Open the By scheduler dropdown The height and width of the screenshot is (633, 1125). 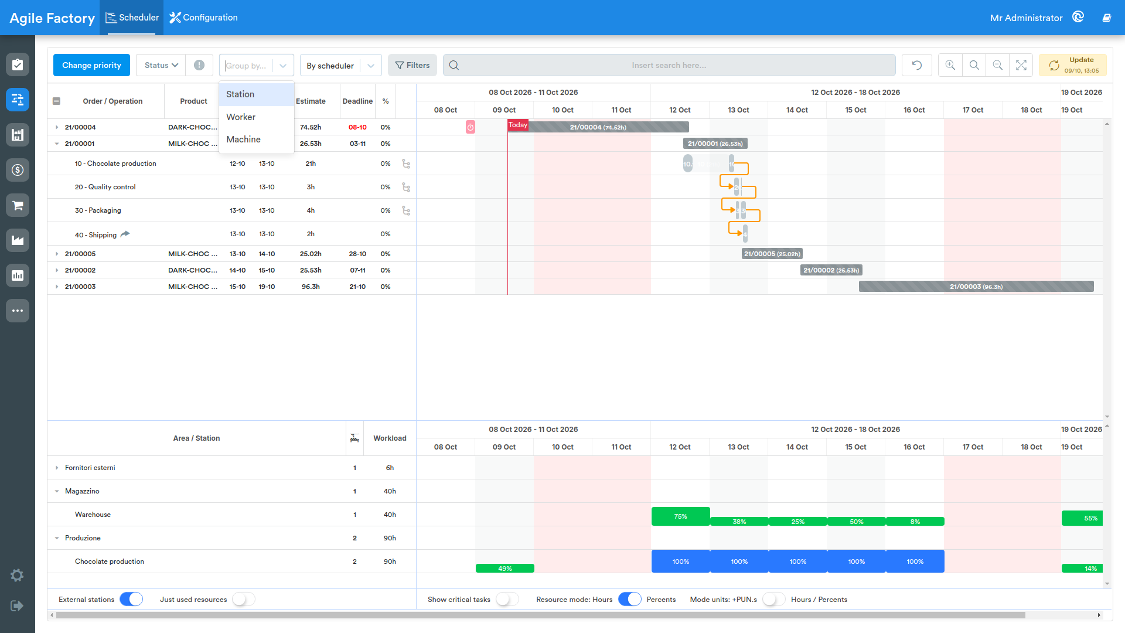[340, 65]
